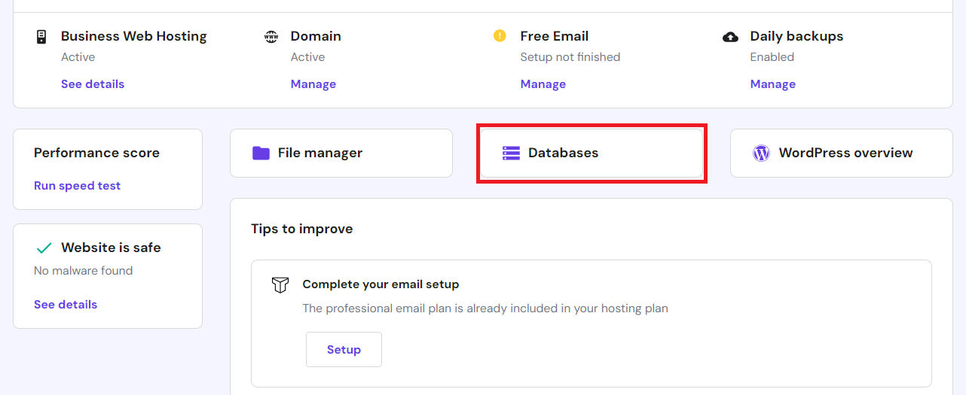The height and width of the screenshot is (395, 966).
Task: Run speed test from Performance score
Action: pos(78,186)
